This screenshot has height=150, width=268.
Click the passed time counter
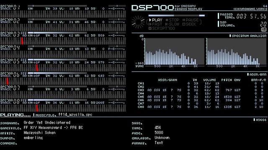click(251, 16)
